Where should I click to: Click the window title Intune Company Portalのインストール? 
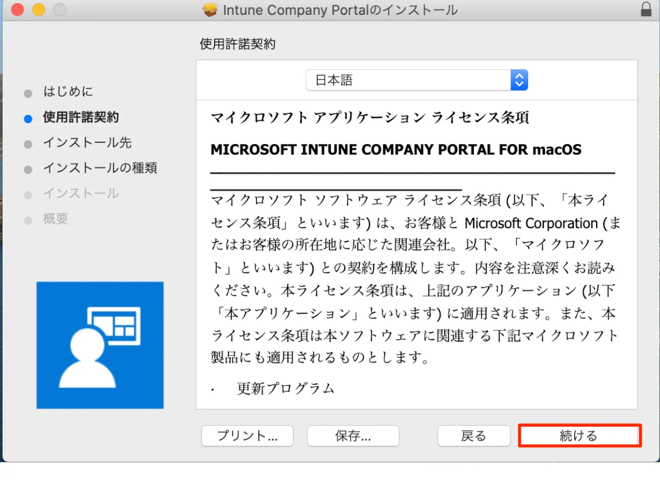340,10
